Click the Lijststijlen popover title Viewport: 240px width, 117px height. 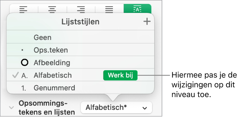tap(80, 22)
